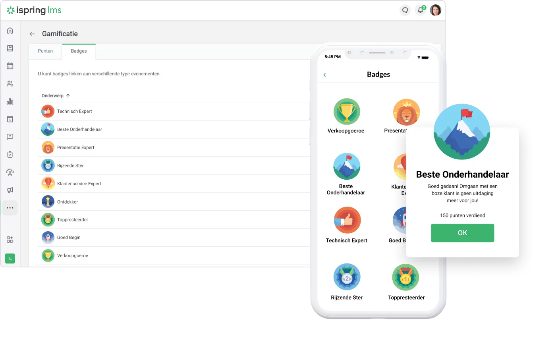Viewport: 556px width, 338px height.
Task: Open the chat messages icon in header
Action: tap(405, 10)
